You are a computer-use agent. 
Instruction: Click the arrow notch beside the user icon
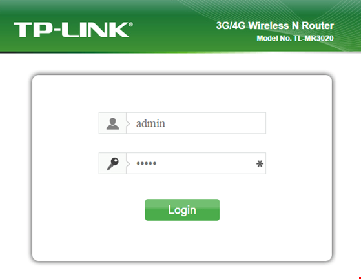128,123
